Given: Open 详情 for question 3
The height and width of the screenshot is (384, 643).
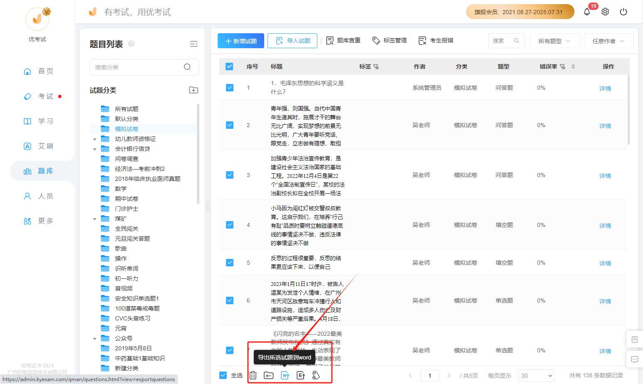Looking at the screenshot, I should coord(605,176).
